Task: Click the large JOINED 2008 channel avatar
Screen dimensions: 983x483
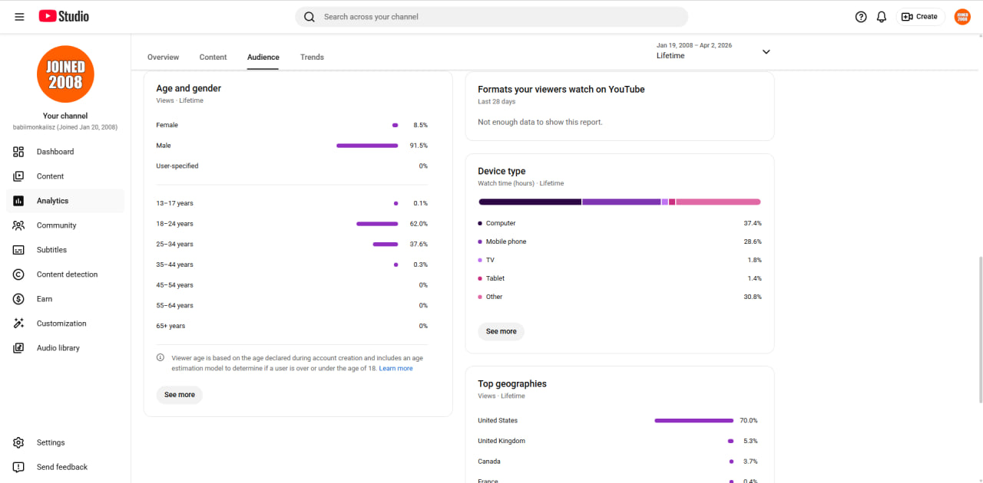Action: [65, 74]
